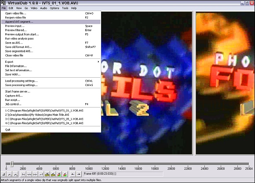Click the mark-out selection end button
The height and width of the screenshot is (183, 255).
click(x=79, y=174)
